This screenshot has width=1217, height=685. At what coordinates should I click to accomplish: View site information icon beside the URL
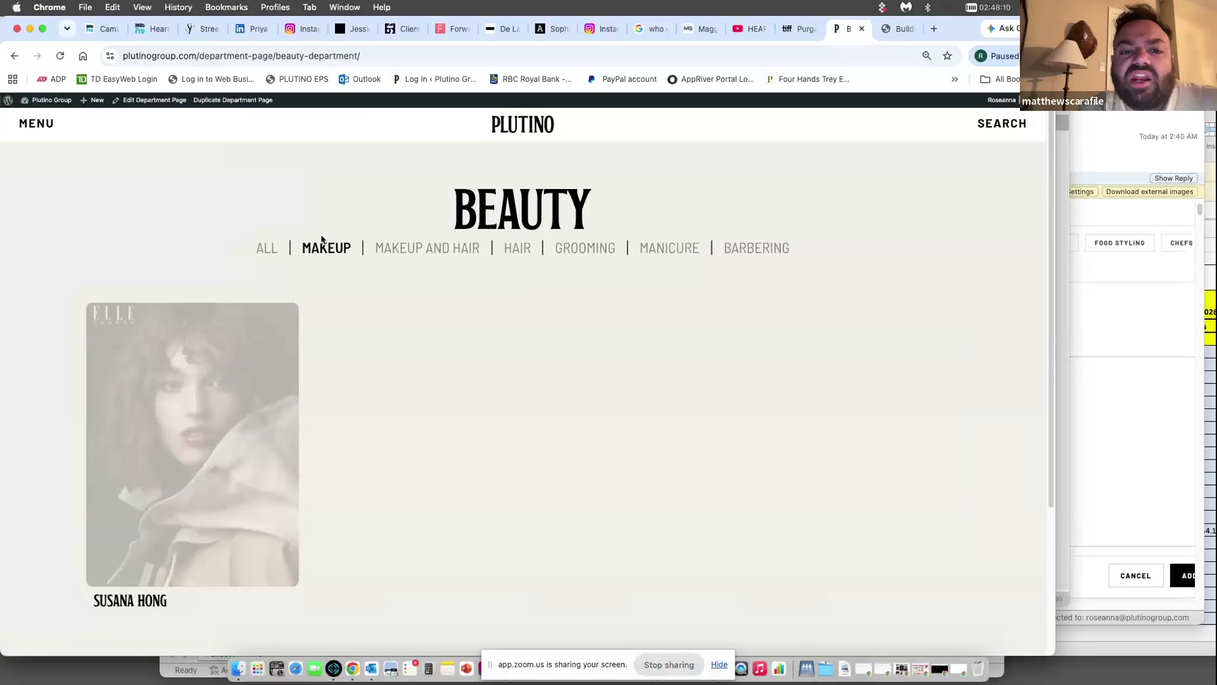(110, 56)
